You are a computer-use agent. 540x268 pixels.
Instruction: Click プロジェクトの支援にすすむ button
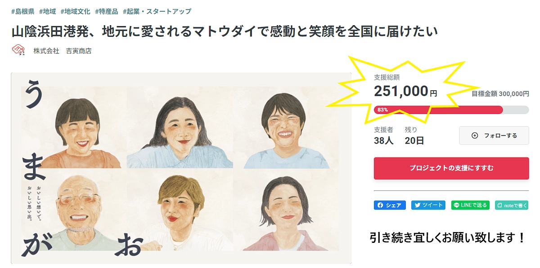coord(451,168)
